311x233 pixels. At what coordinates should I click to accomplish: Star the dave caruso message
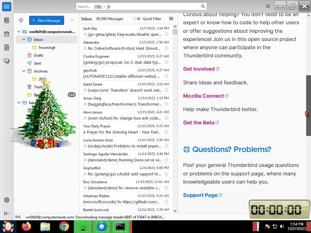(166, 118)
